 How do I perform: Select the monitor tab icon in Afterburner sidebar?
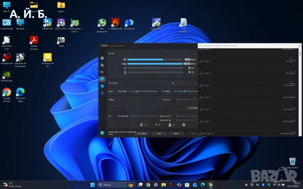102,79
